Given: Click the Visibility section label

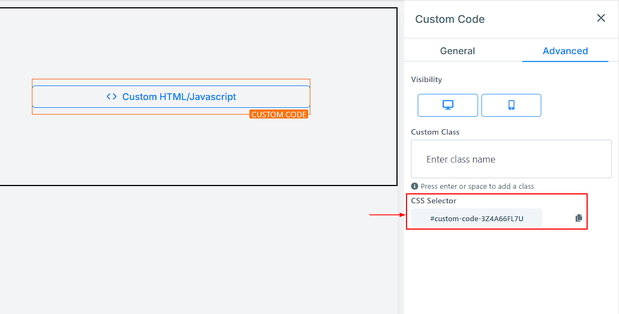Looking at the screenshot, I should click(x=426, y=79).
